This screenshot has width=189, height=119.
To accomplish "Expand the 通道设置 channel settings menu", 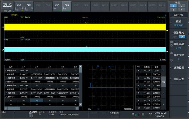I will [x=179, y=68].
